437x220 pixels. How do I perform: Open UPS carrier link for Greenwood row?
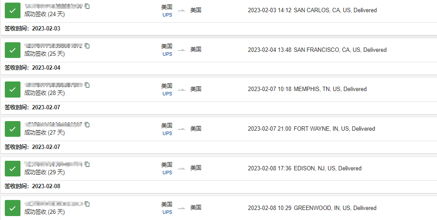[167, 212]
